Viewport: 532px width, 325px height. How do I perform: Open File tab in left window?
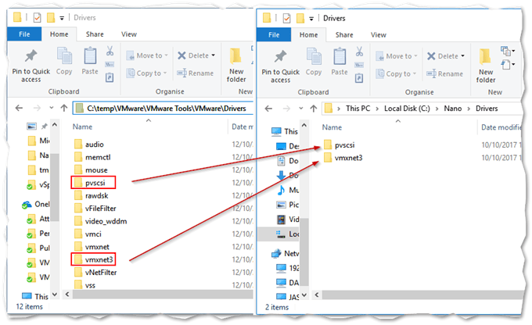[24, 34]
